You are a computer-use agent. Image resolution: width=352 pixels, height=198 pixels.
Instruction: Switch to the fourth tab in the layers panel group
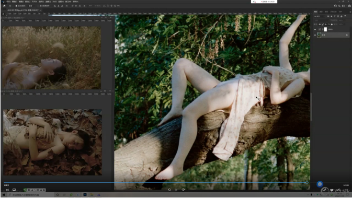coord(333,11)
